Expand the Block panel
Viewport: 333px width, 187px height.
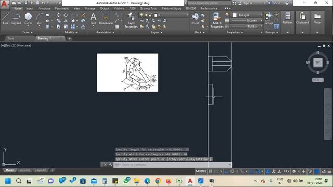tap(199, 32)
